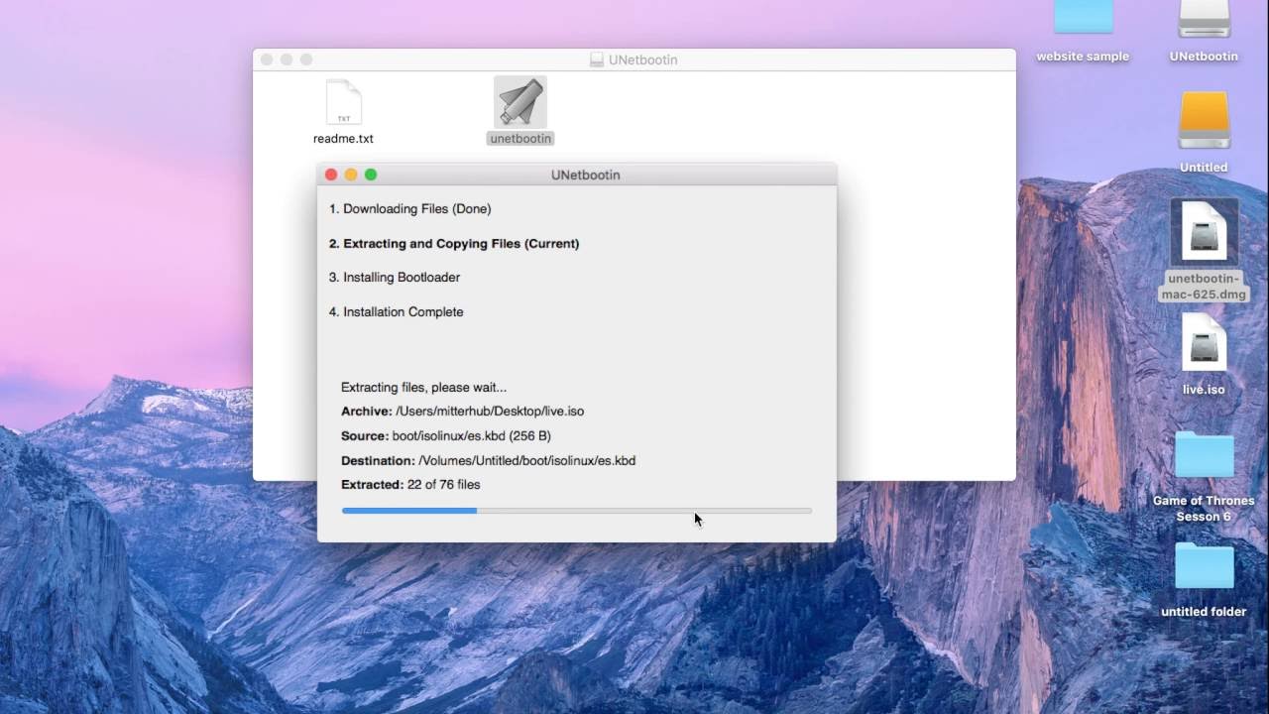Click the Source boot/isolinux/es.kbd line
Viewport: 1269px width, 714px height.
point(446,436)
